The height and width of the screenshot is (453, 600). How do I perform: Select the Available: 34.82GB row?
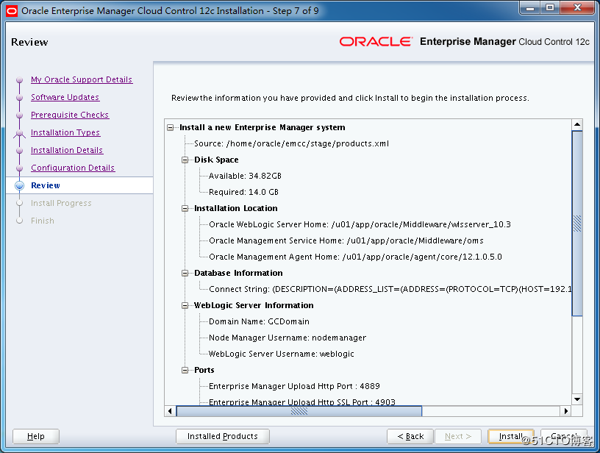pyautogui.click(x=245, y=176)
